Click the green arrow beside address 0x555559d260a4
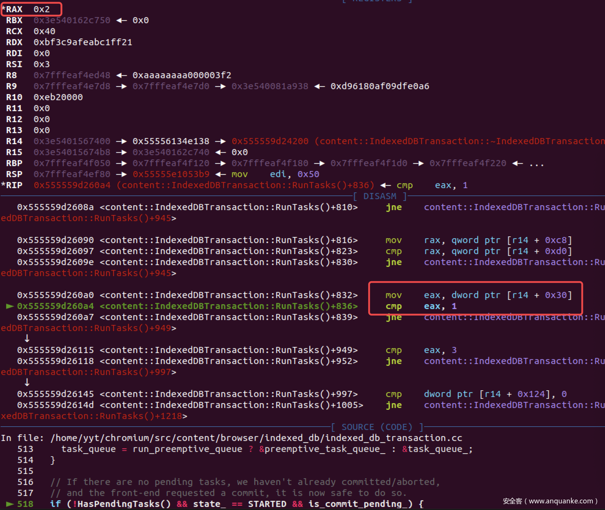 point(9,306)
